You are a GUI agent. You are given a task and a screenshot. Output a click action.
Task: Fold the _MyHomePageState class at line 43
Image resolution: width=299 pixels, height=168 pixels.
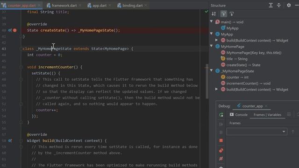pos(21,49)
